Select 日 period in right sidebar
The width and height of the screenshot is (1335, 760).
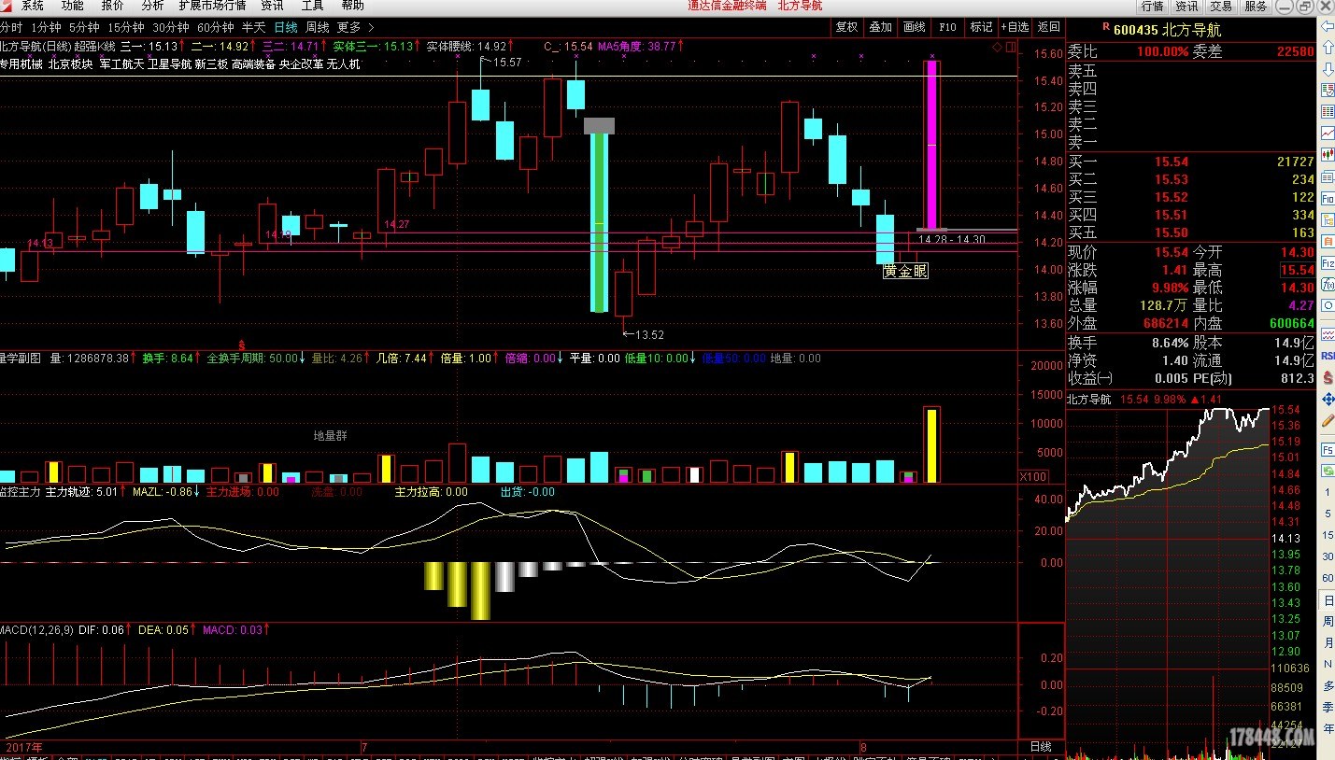coord(1328,599)
